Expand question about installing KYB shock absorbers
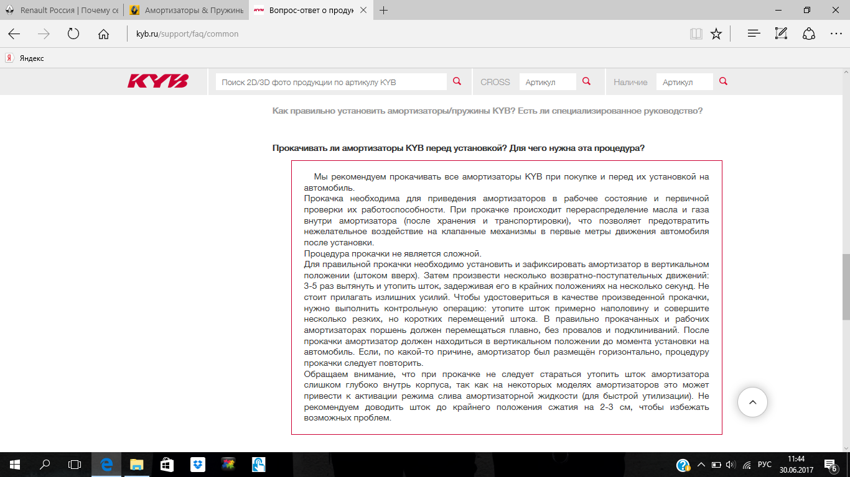850x477 pixels. tap(488, 111)
